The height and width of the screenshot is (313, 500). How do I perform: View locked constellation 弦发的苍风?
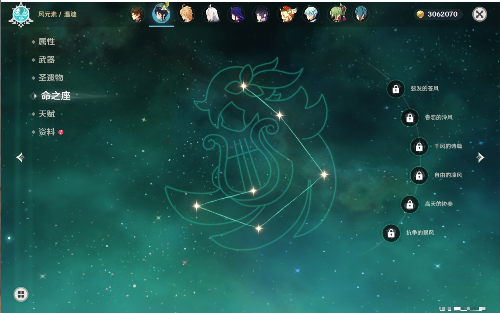click(396, 89)
